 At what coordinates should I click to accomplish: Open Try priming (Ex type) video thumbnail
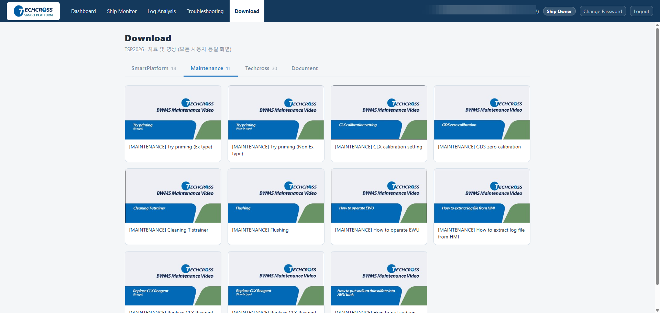pos(173,112)
